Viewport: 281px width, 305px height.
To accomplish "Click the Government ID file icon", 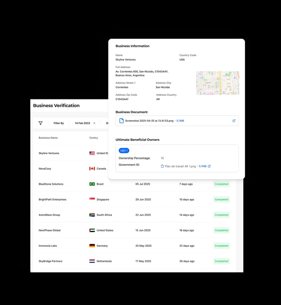I will 163,166.
